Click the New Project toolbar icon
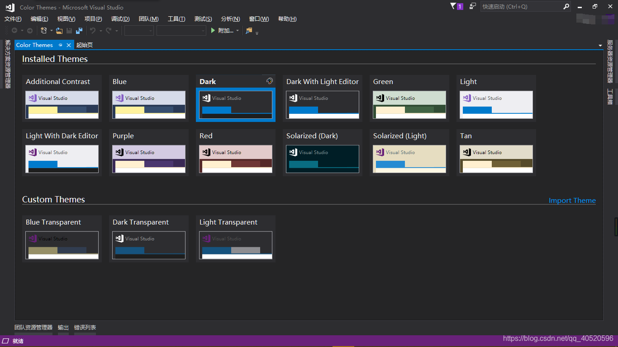The width and height of the screenshot is (618, 347). (x=44, y=31)
